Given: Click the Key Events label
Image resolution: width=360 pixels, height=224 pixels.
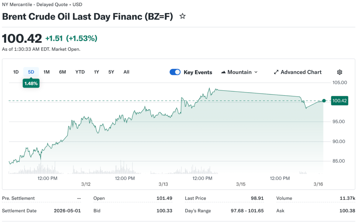Looking at the screenshot, I should pos(198,72).
